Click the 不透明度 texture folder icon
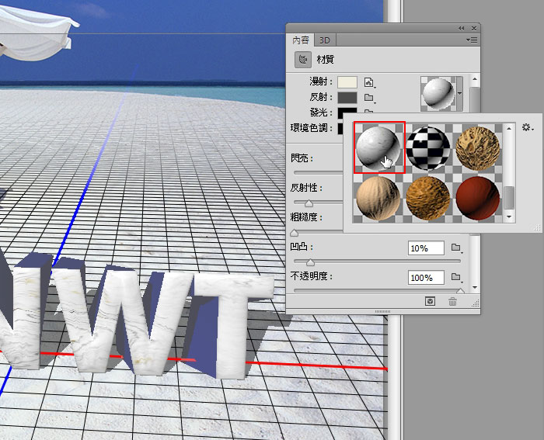The image size is (544, 440). (x=456, y=277)
